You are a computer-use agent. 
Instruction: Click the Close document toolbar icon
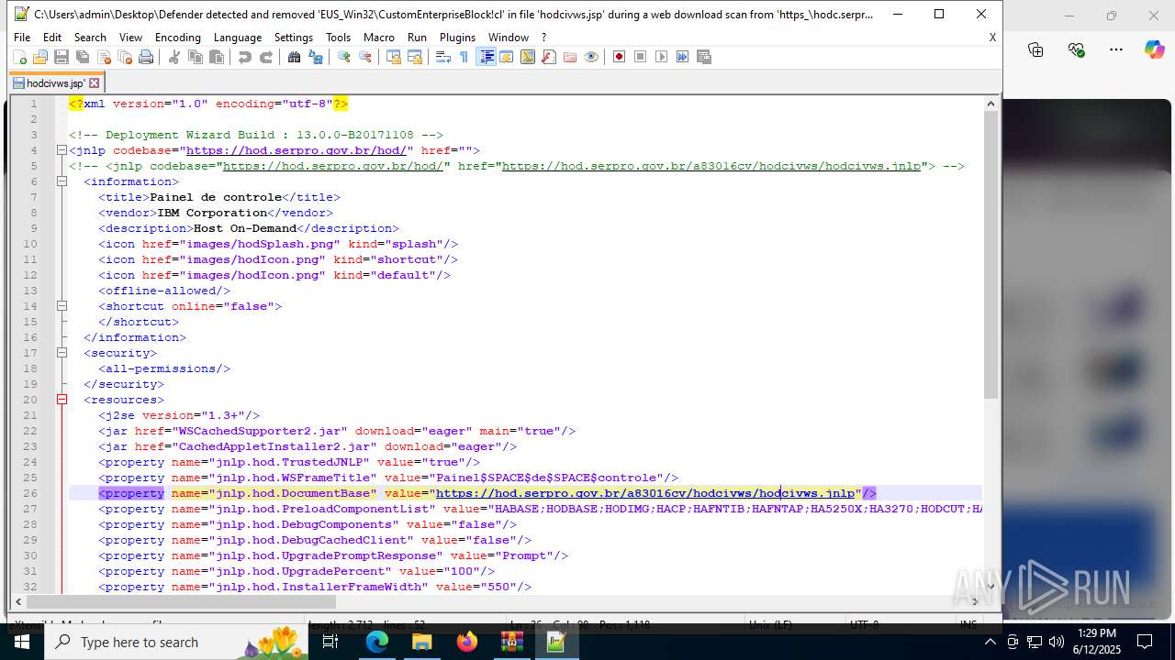(x=104, y=57)
